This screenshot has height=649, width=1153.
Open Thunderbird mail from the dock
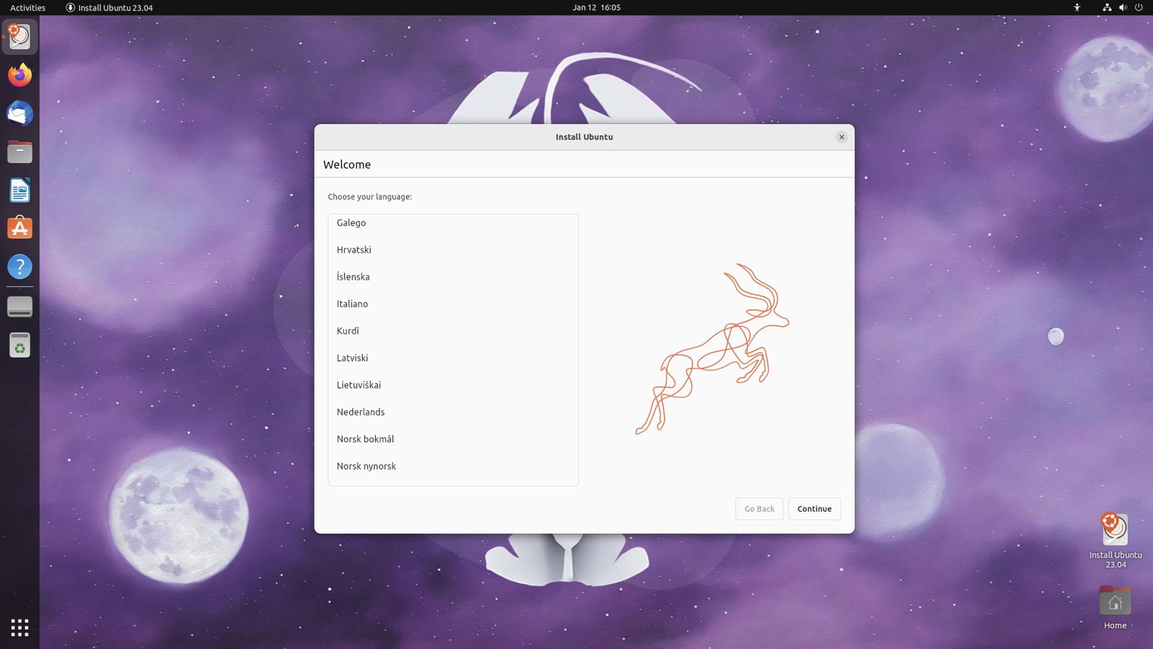[20, 114]
